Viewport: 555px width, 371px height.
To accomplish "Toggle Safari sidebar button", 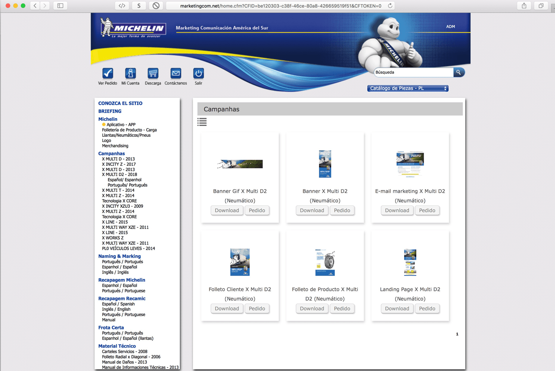I will tap(61, 6).
